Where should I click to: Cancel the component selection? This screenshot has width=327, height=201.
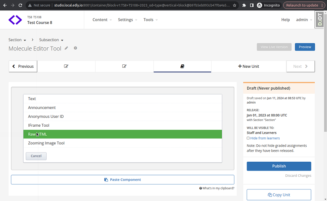36,156
